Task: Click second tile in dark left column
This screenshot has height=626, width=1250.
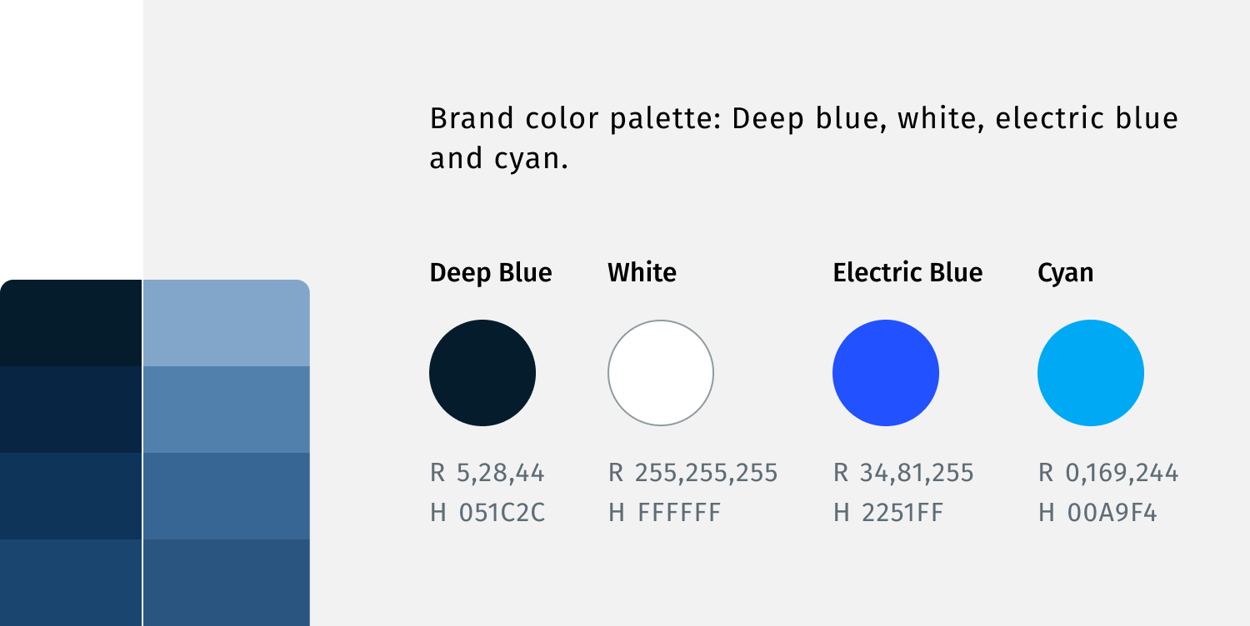Action: click(x=71, y=410)
